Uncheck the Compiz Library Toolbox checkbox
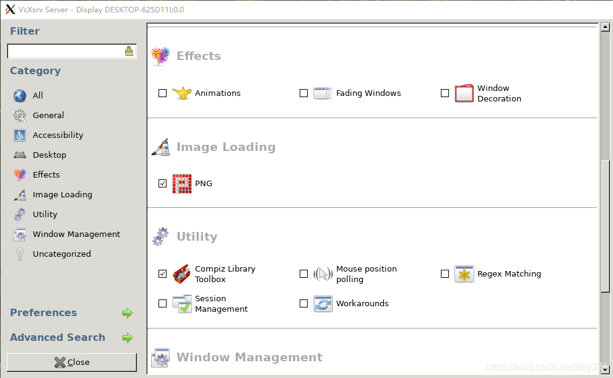This screenshot has width=613, height=378. pyautogui.click(x=163, y=273)
